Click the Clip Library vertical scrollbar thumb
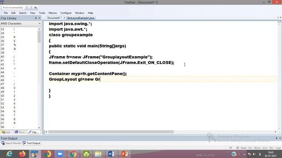Viewport: 282px width, 158px height. [39, 36]
